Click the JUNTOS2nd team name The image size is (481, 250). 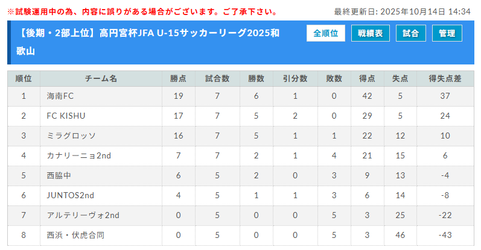pos(71,195)
